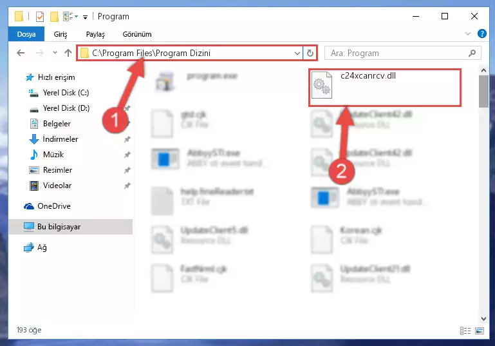Open İndirmeler in the sidebar
The image size is (495, 346).
click(x=61, y=139)
